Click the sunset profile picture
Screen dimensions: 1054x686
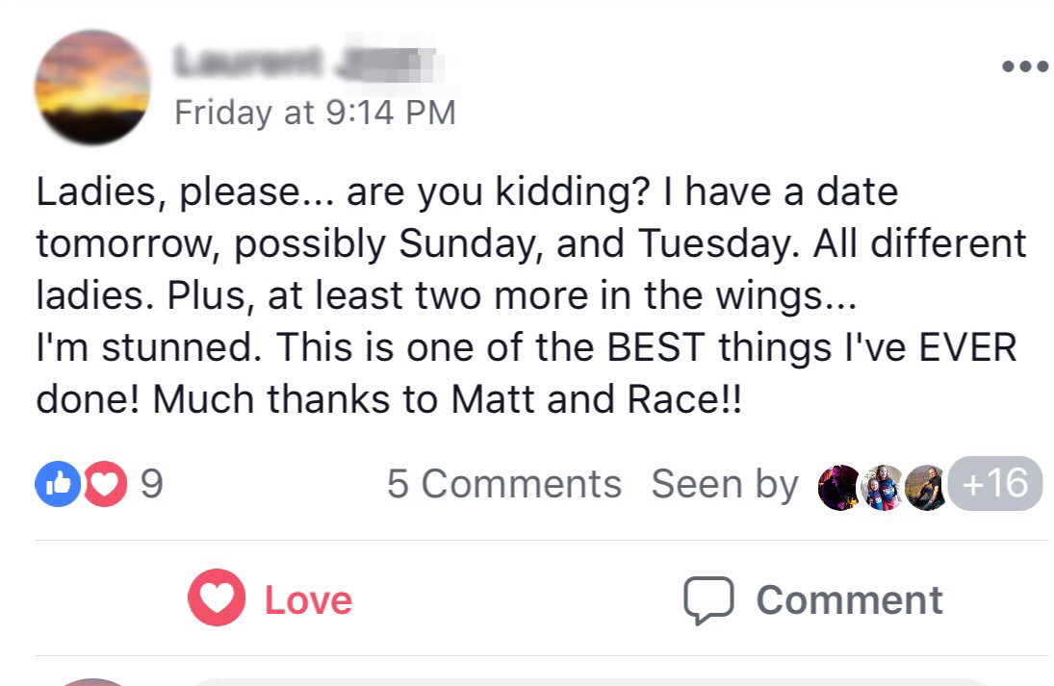(92, 88)
